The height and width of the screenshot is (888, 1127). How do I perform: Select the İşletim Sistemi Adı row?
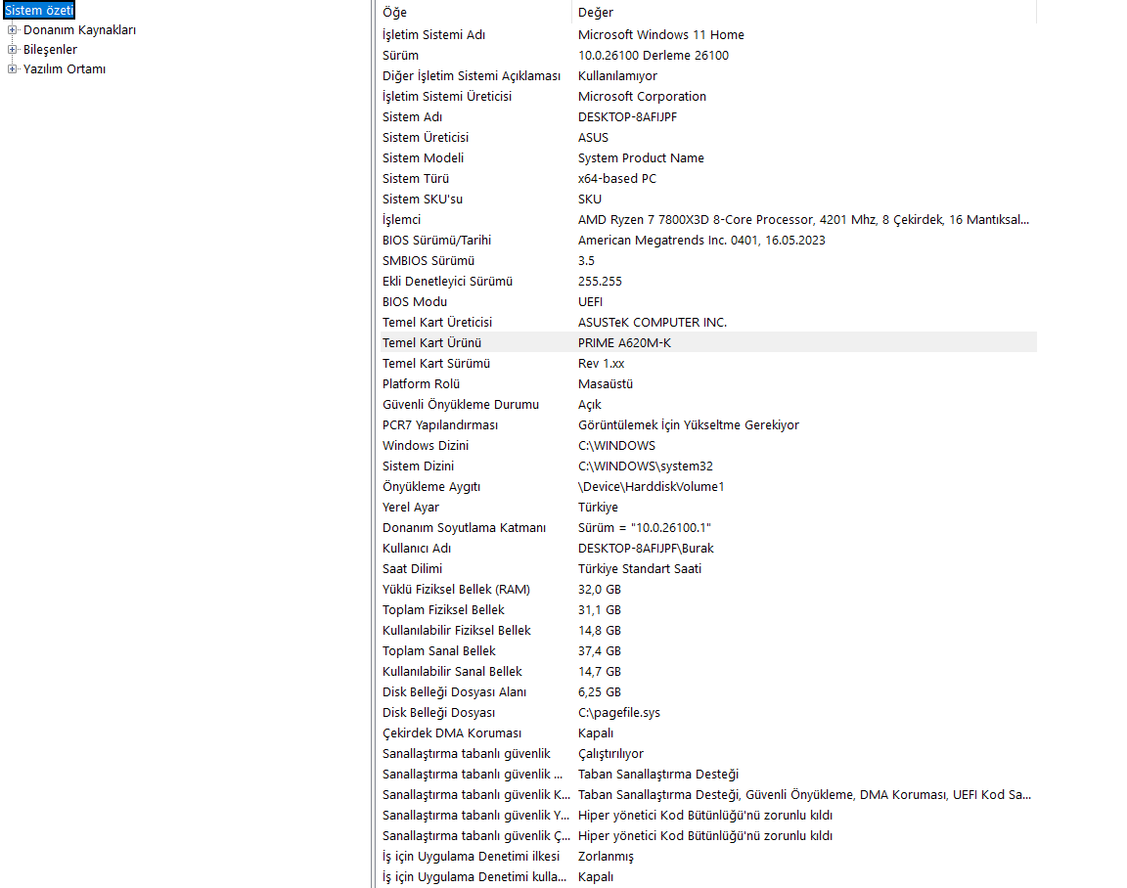click(708, 34)
